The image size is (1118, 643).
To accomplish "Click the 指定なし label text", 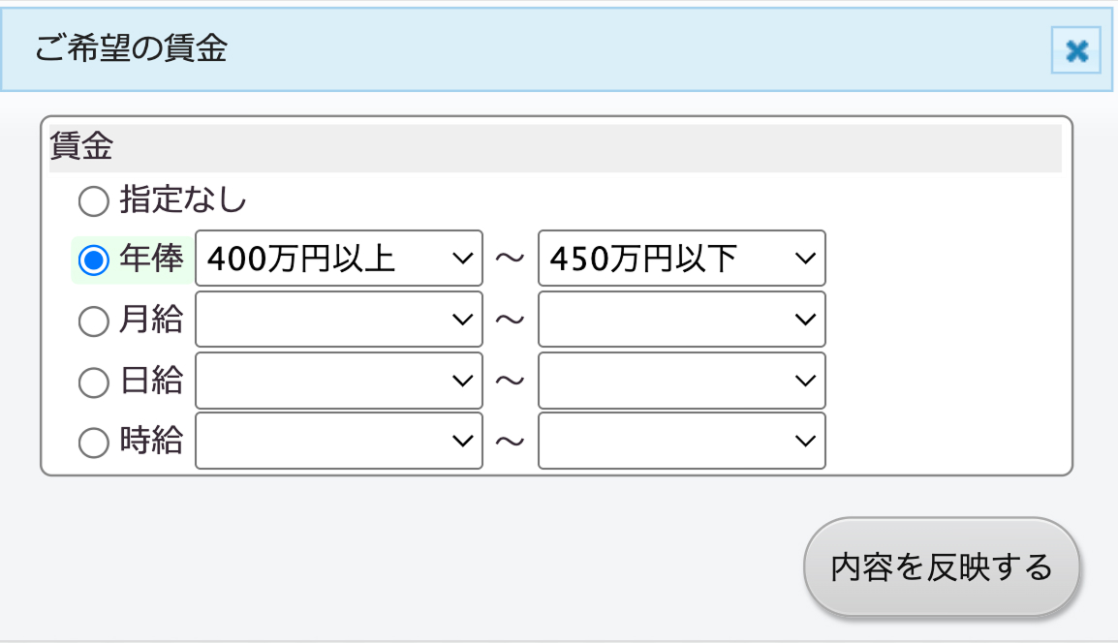I will click(x=183, y=200).
